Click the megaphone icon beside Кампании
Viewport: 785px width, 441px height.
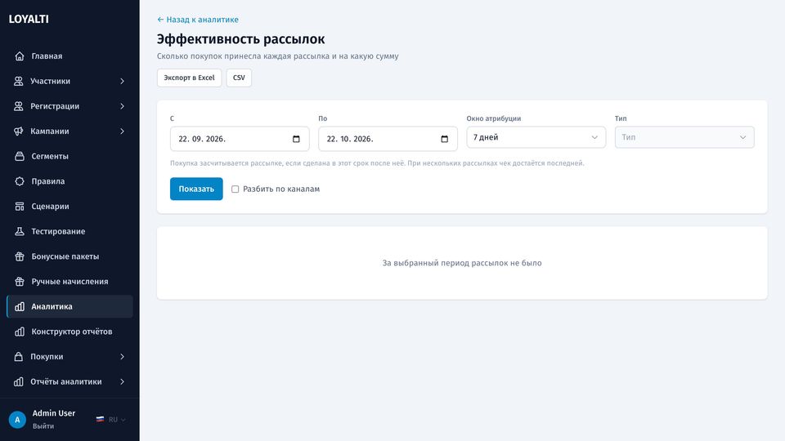tap(19, 131)
